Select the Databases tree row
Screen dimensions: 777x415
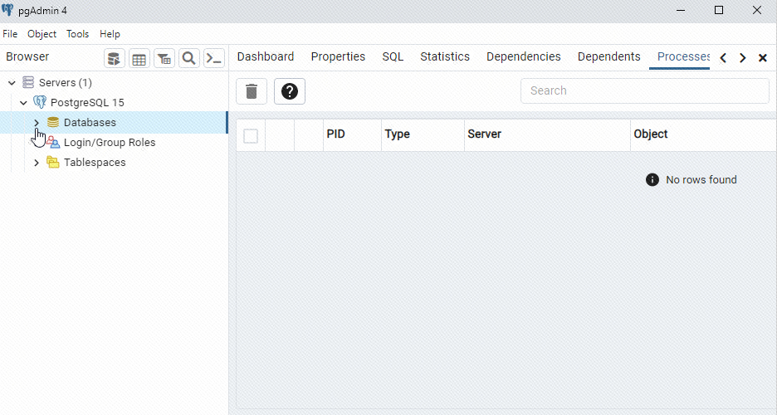pos(114,122)
